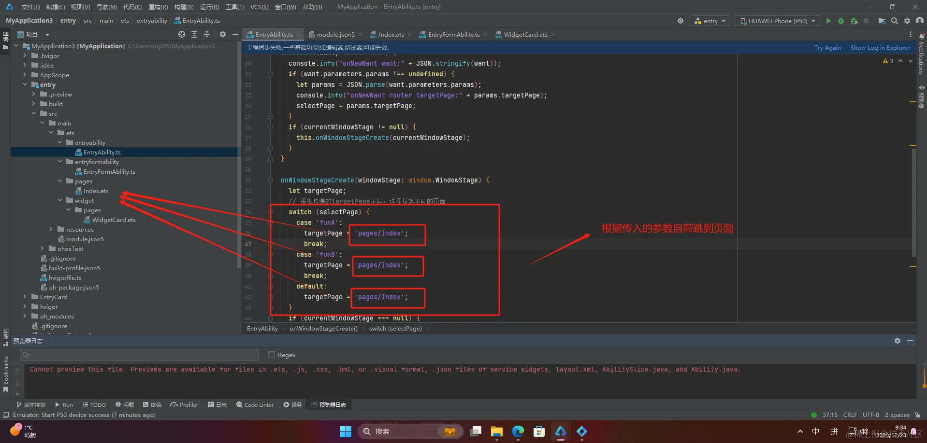Viewport: 927px width, 443px height.
Task: Open Microsoft Store from the taskbar
Action: tap(539, 431)
